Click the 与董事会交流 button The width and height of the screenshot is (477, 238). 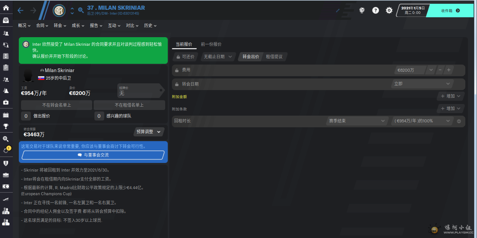pyautogui.click(x=93, y=155)
